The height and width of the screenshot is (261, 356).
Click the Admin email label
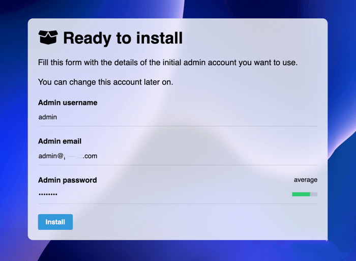[x=60, y=141]
